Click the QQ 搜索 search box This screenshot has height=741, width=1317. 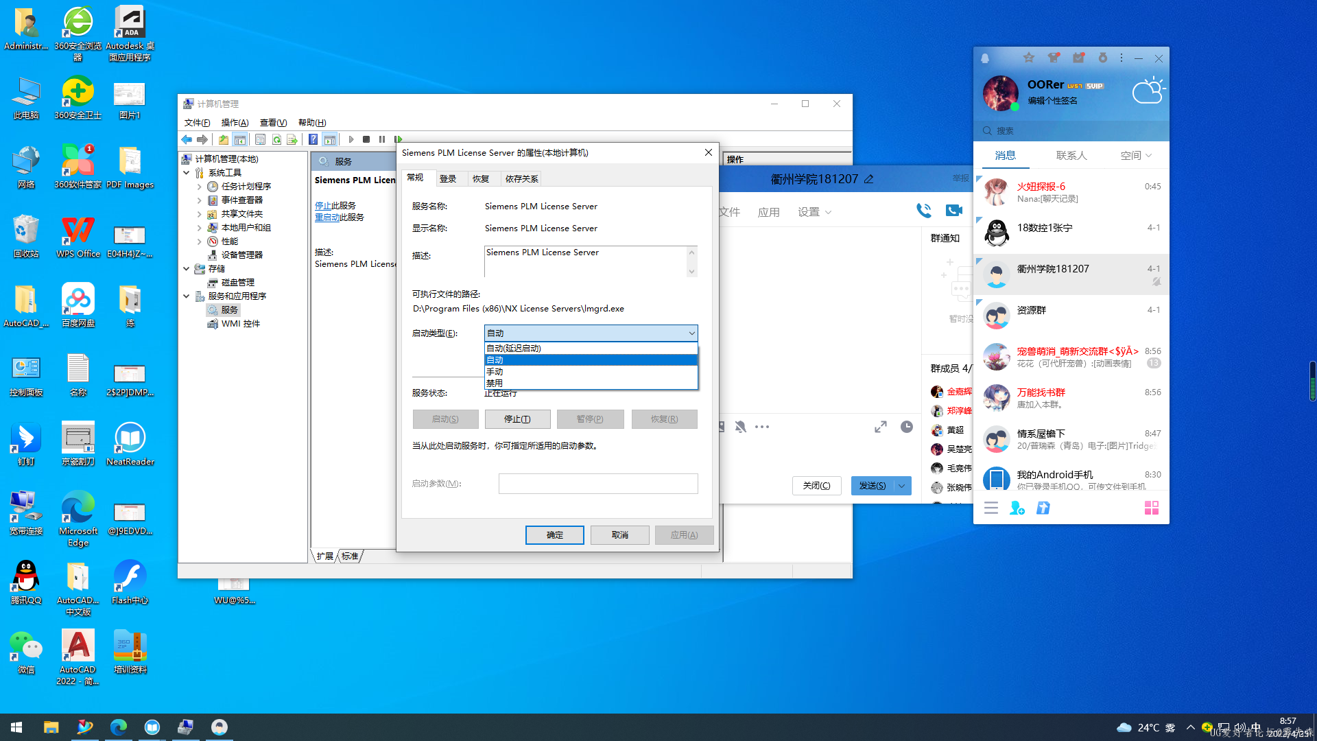1071,130
